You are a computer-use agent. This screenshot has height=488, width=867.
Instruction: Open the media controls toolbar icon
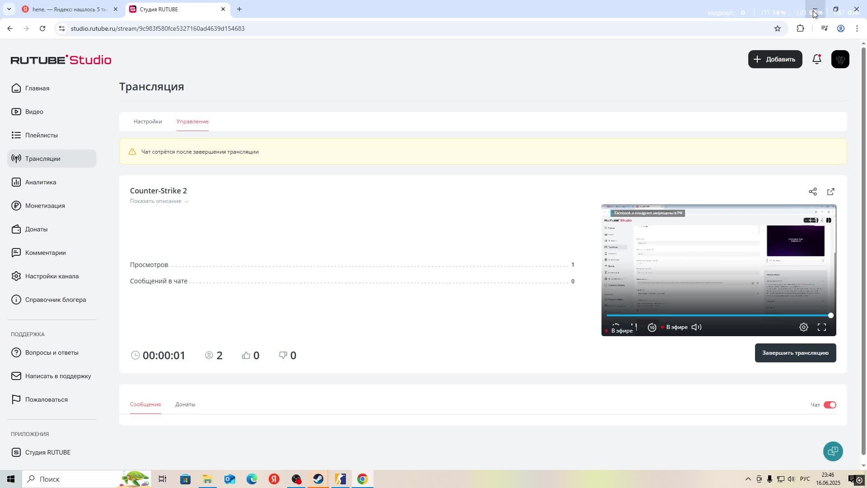click(824, 28)
